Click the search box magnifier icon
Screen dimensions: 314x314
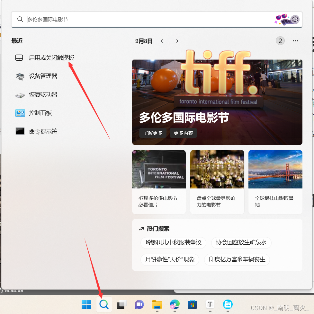[20, 19]
